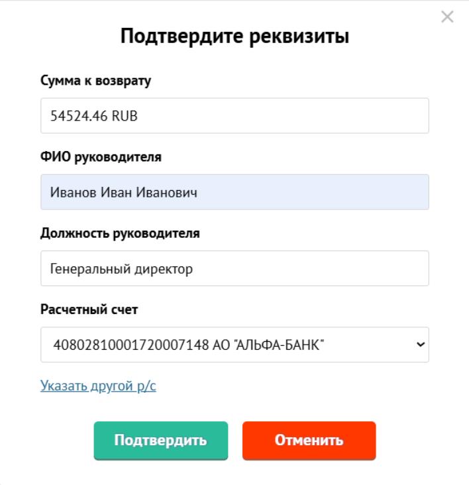
Task: Click the Генеральный директор text
Action: click(121, 268)
